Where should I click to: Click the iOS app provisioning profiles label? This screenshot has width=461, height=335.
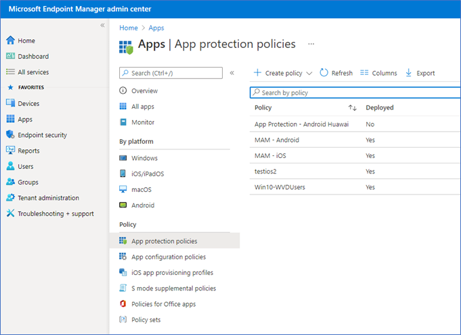pyautogui.click(x=173, y=272)
